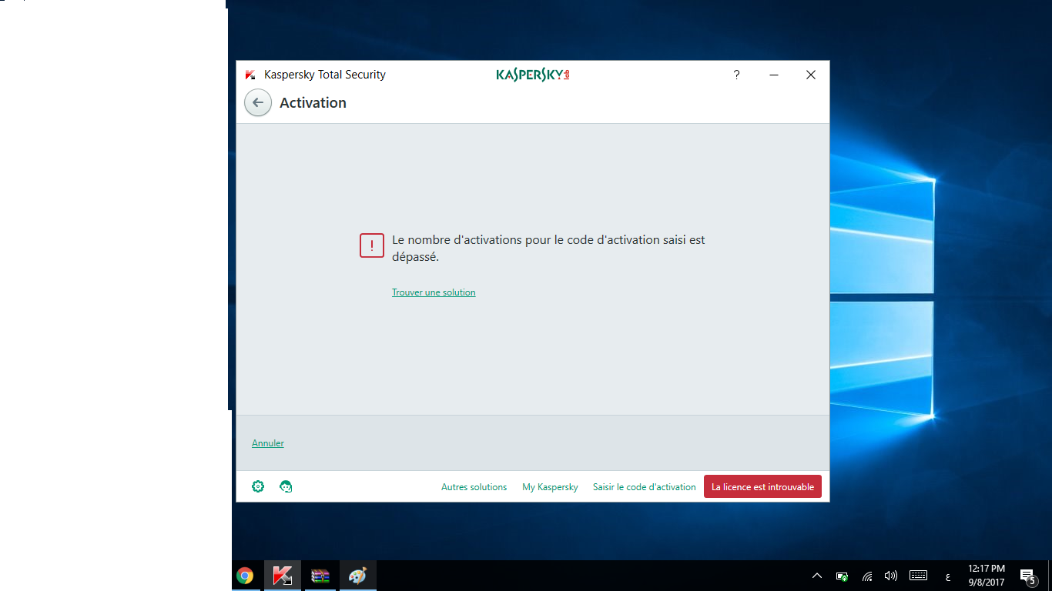The image size is (1052, 591).
Task: Open WinRAR from the taskbar
Action: (x=320, y=576)
